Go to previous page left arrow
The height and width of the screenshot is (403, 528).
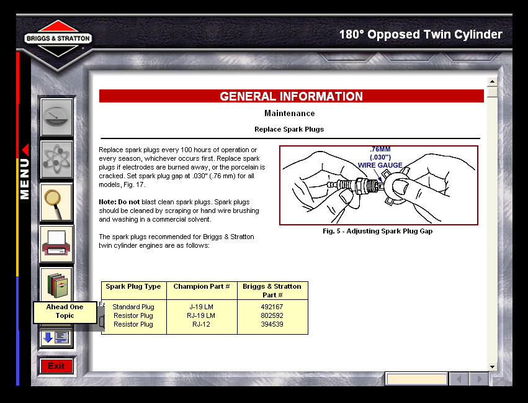[459, 379]
